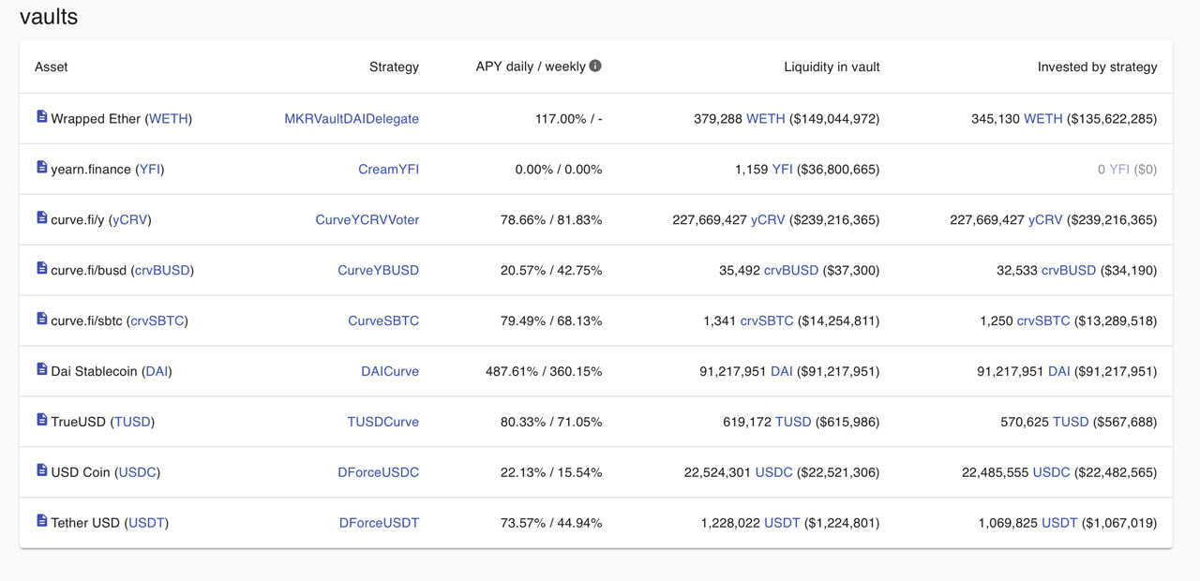Open the WETH link in Asset column
This screenshot has height=581, width=1200.
point(169,119)
